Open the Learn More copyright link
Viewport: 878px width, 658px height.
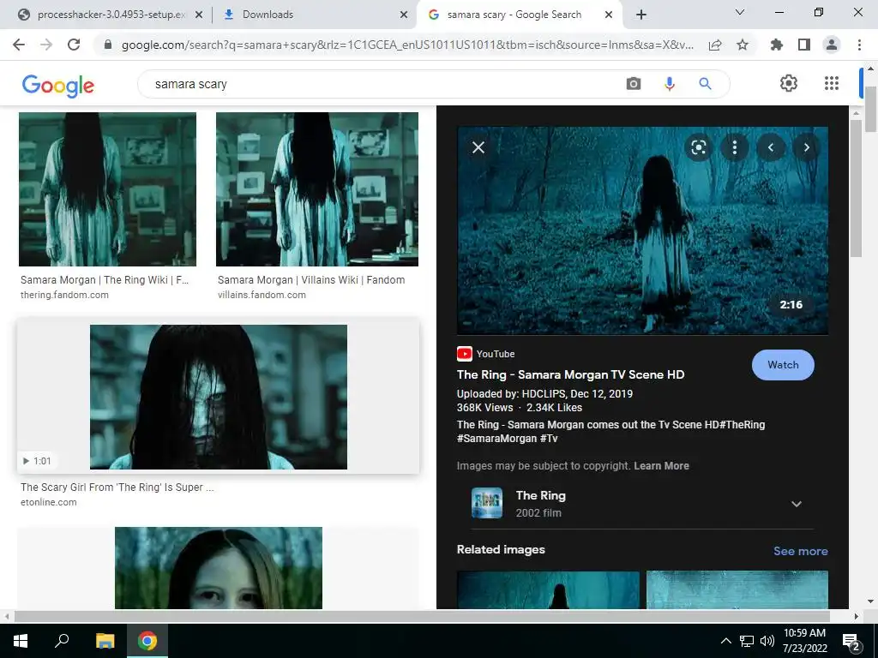(x=661, y=465)
